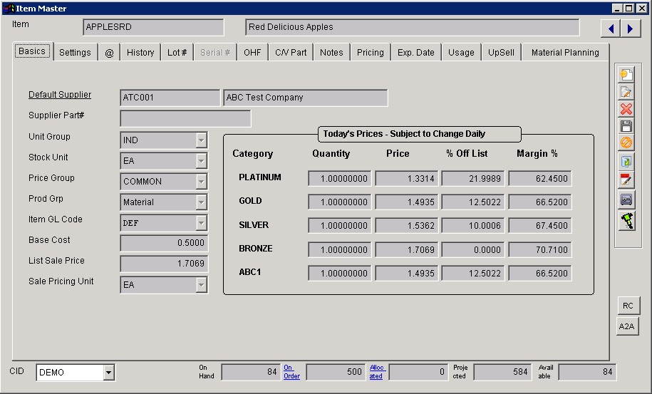
Task: Click the green pushpin icon
Action: (626, 220)
